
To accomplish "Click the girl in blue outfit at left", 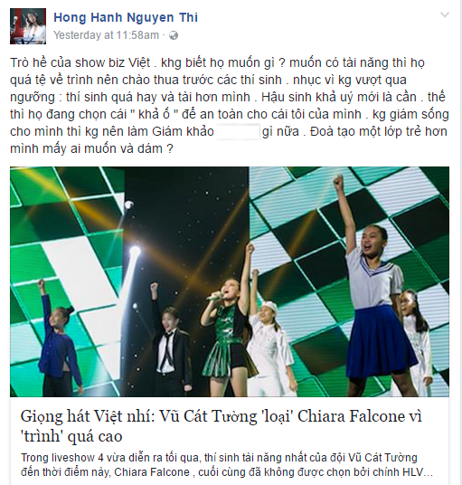I will [x=59, y=335].
